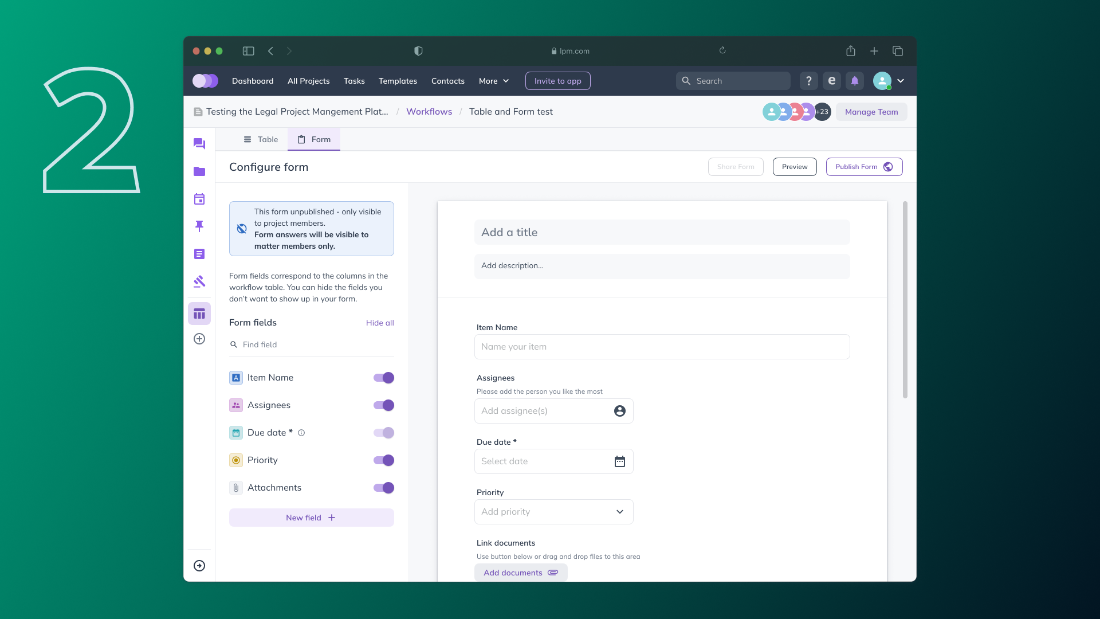Click the form preview scrollbar

[x=905, y=300]
